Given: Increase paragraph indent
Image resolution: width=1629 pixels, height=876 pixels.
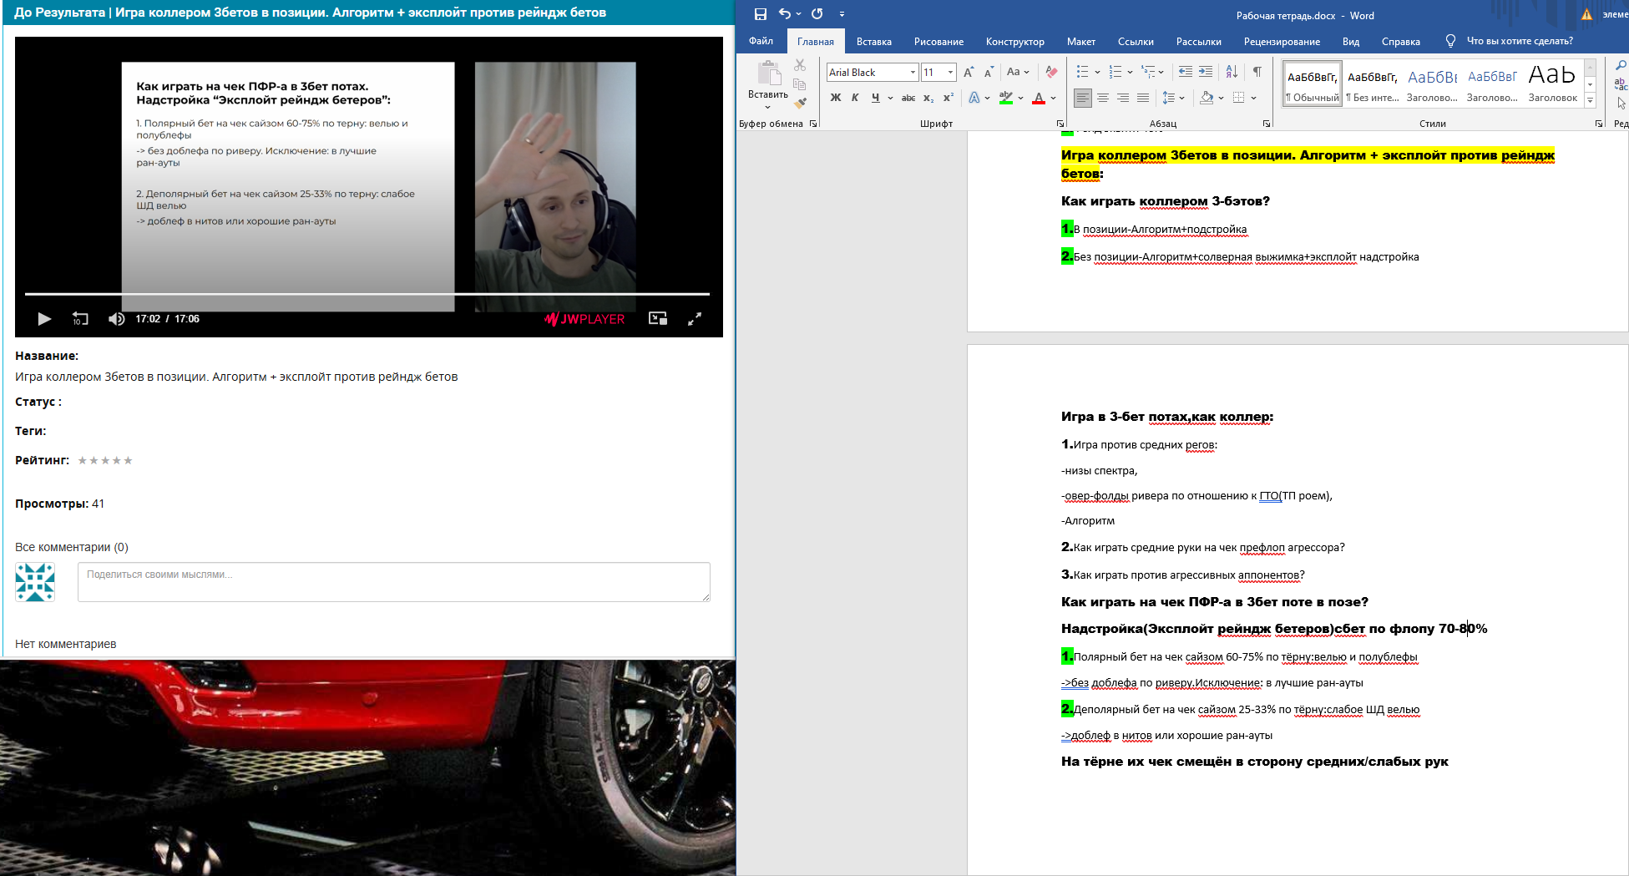Looking at the screenshot, I should tap(1207, 72).
